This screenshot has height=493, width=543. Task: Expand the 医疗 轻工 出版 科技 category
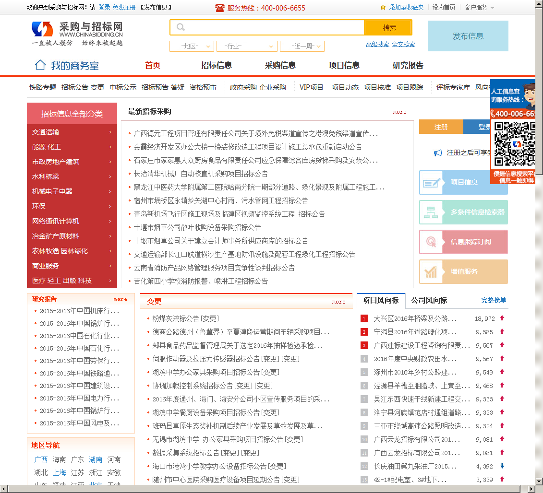coord(72,281)
